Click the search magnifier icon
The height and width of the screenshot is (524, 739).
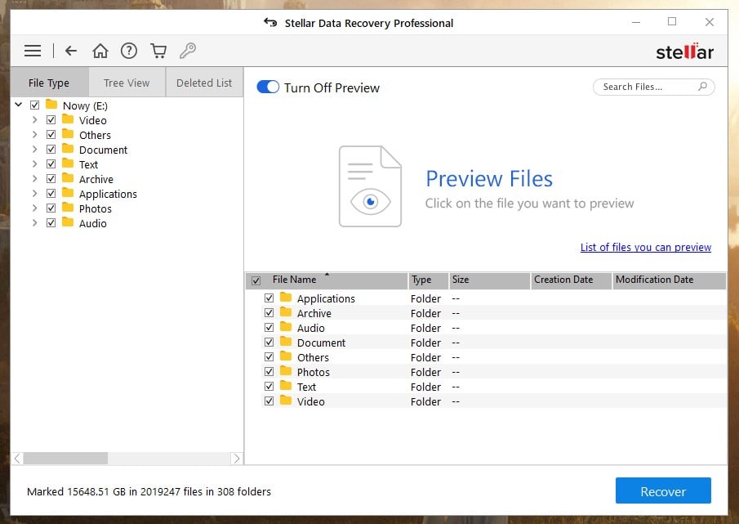tap(703, 87)
